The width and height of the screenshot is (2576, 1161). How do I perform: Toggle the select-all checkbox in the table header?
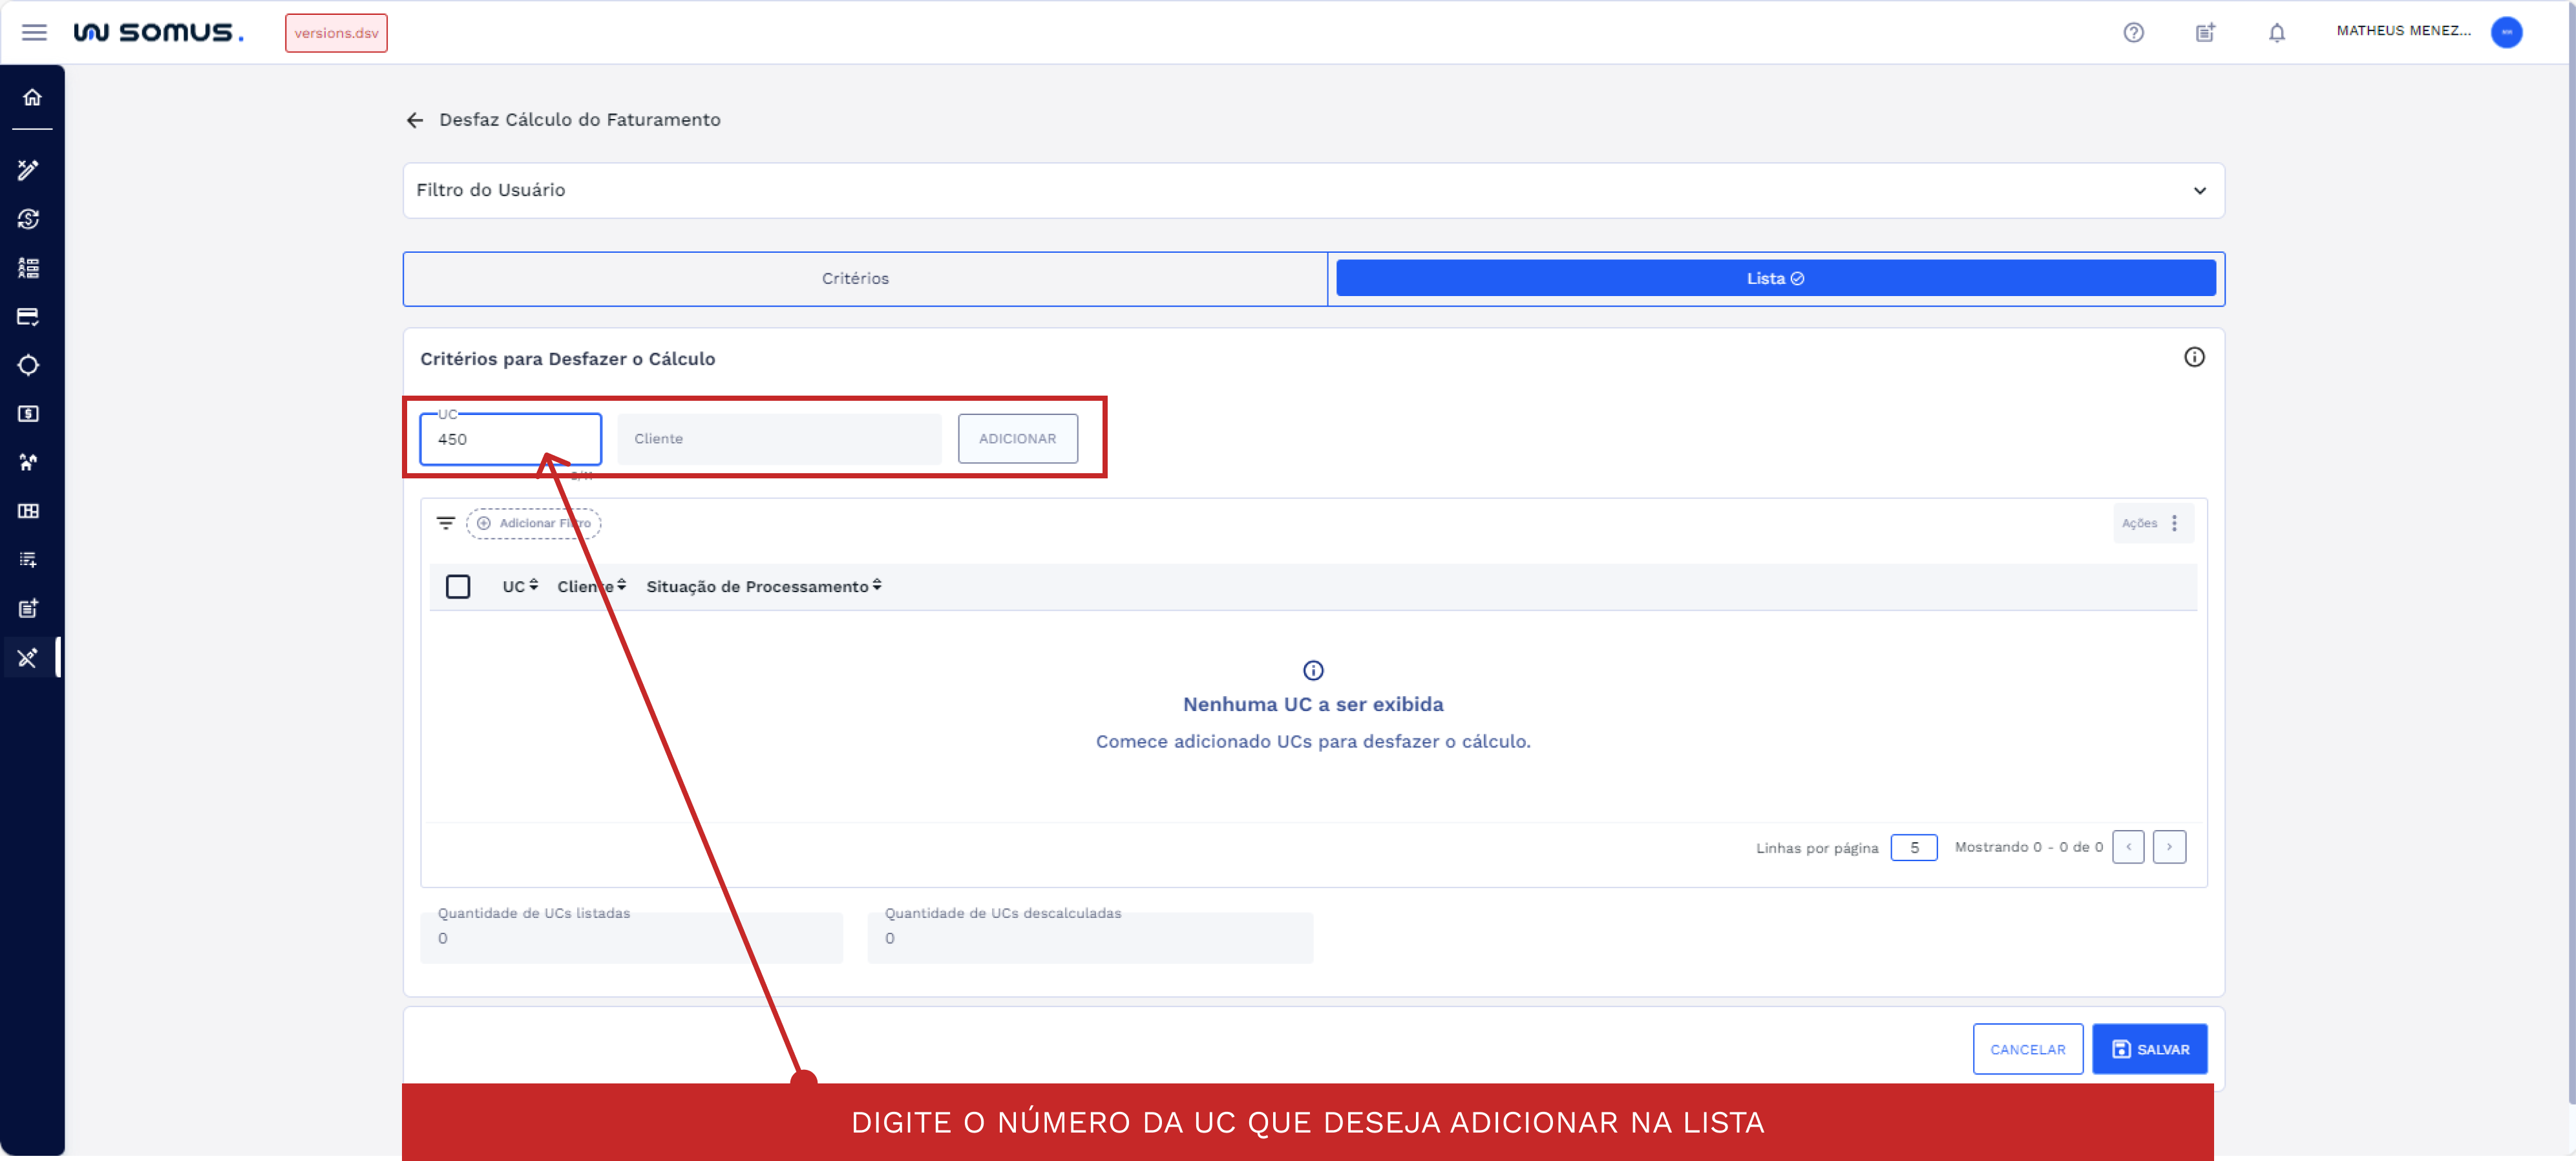tap(459, 586)
